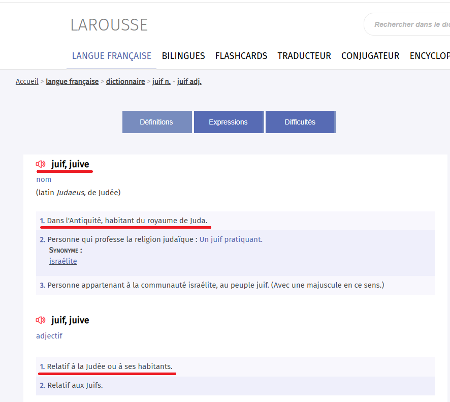
Task: Click the Accueil breadcrumb link
Action: [27, 81]
